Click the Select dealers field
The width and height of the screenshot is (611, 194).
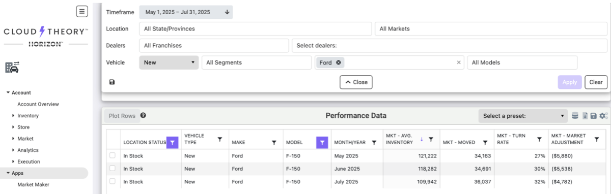pos(449,46)
